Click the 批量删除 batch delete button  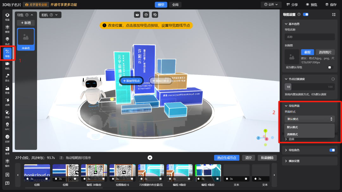267,158
